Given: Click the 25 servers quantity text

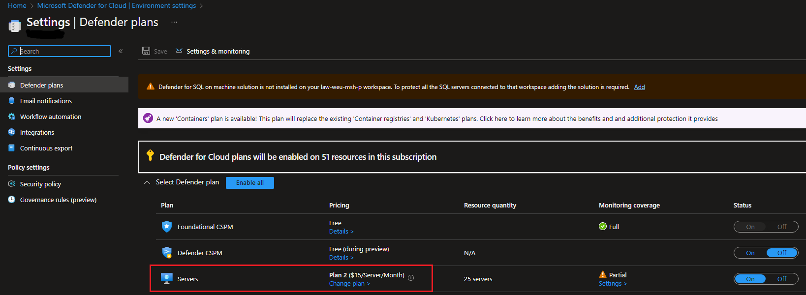Looking at the screenshot, I should (478, 279).
